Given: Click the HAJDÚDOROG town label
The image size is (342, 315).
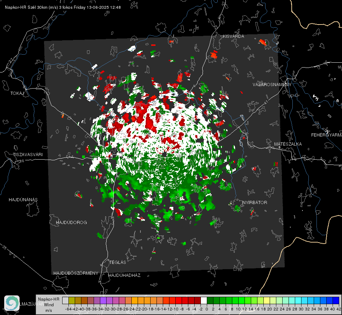Looking at the screenshot, I should [x=71, y=222].
